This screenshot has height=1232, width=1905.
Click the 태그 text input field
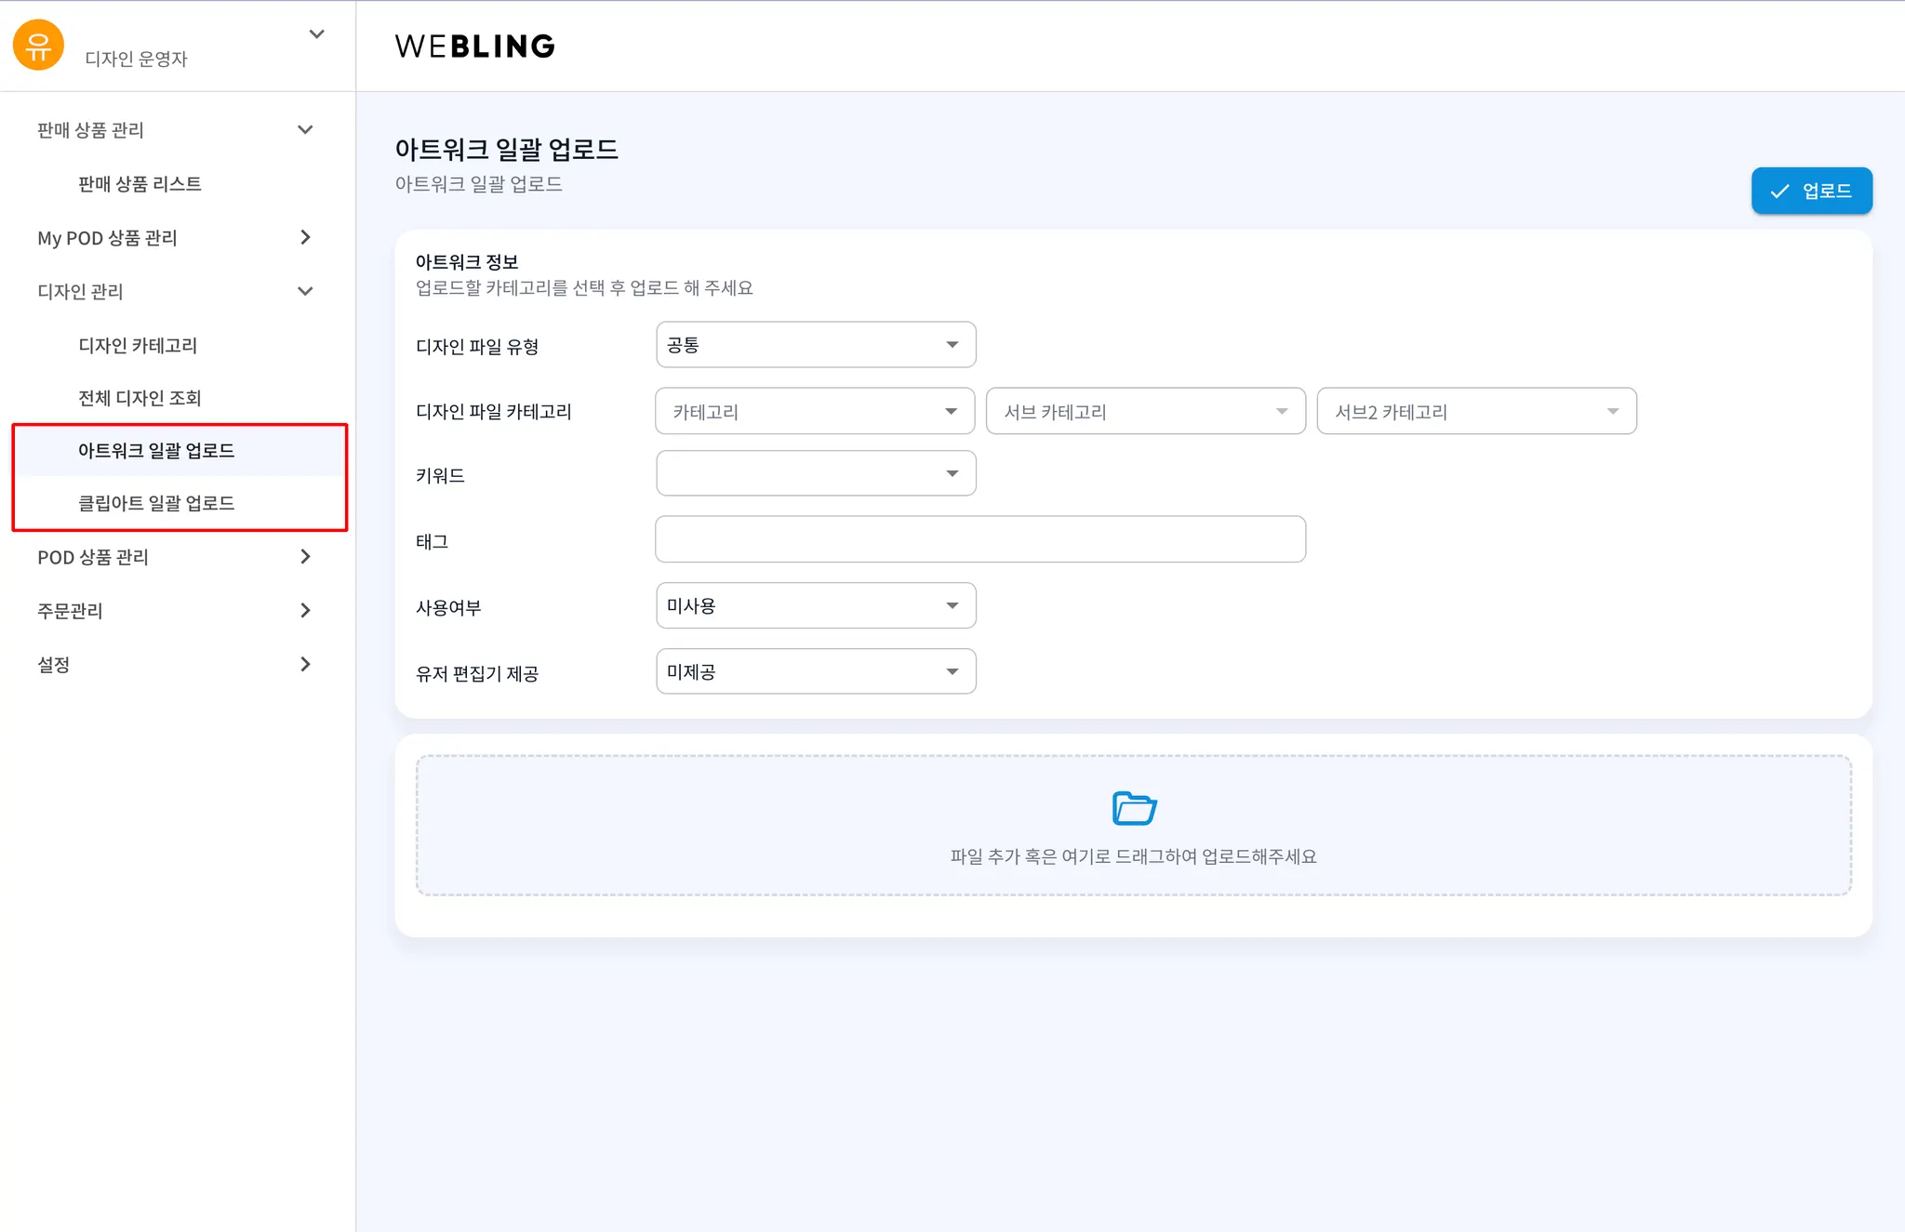pos(979,539)
